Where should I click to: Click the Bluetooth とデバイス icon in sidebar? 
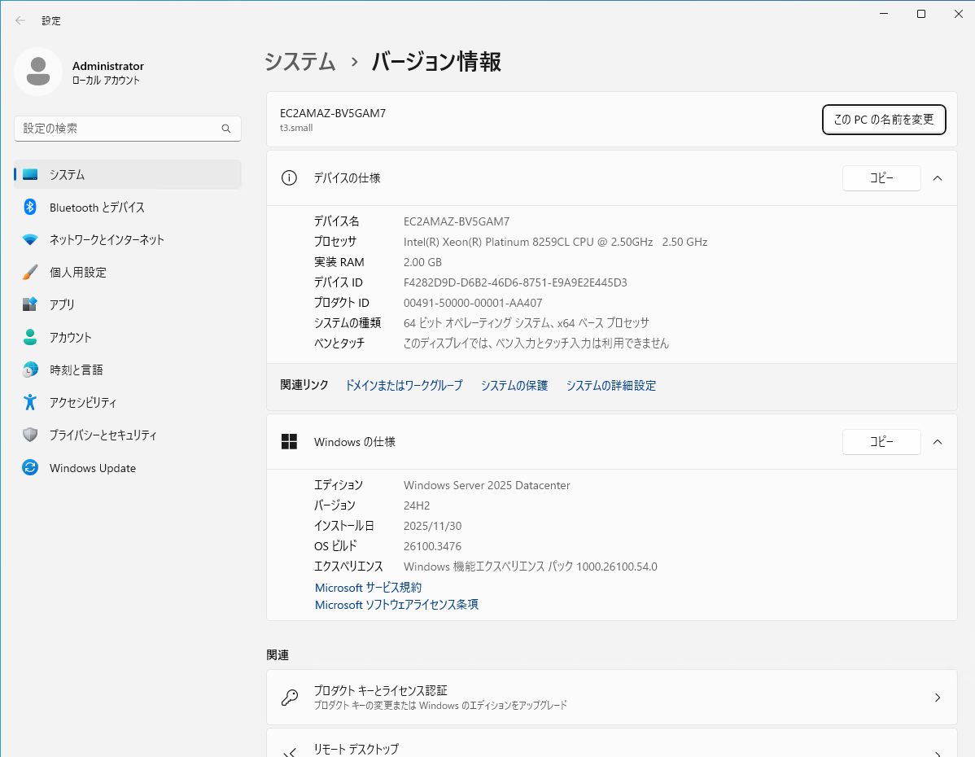pyautogui.click(x=30, y=207)
